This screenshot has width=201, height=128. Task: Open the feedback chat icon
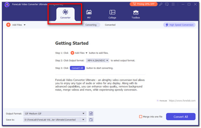pyautogui.click(x=167, y=4)
